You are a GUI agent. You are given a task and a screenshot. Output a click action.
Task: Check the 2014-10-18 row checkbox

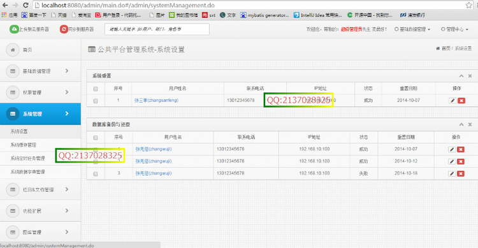pyautogui.click(x=96, y=174)
